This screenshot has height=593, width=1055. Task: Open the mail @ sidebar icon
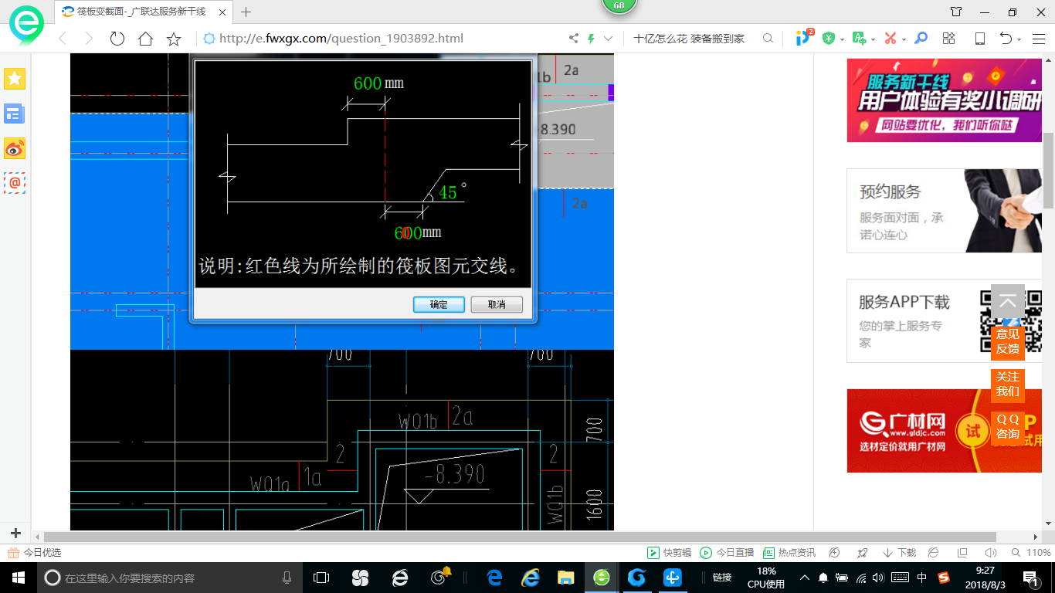click(15, 182)
